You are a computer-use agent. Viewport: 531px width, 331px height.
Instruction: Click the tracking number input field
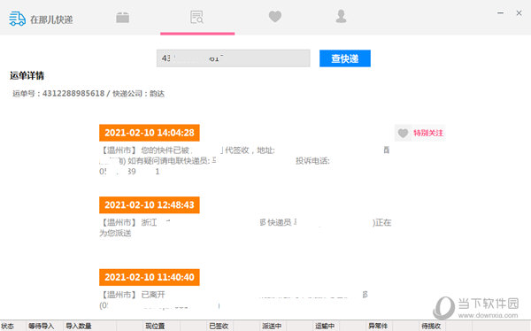click(x=233, y=58)
